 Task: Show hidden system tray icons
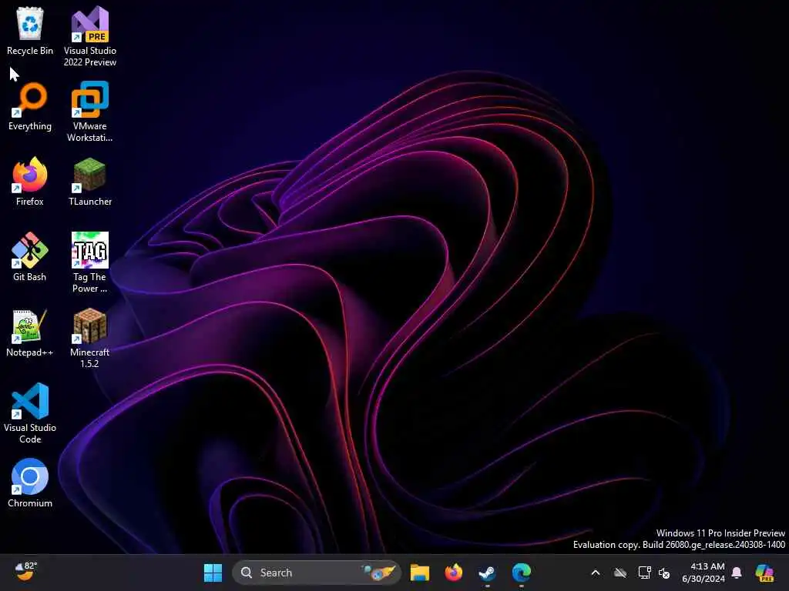(596, 573)
